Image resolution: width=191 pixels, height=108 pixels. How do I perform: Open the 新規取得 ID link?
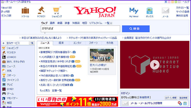(144, 97)
